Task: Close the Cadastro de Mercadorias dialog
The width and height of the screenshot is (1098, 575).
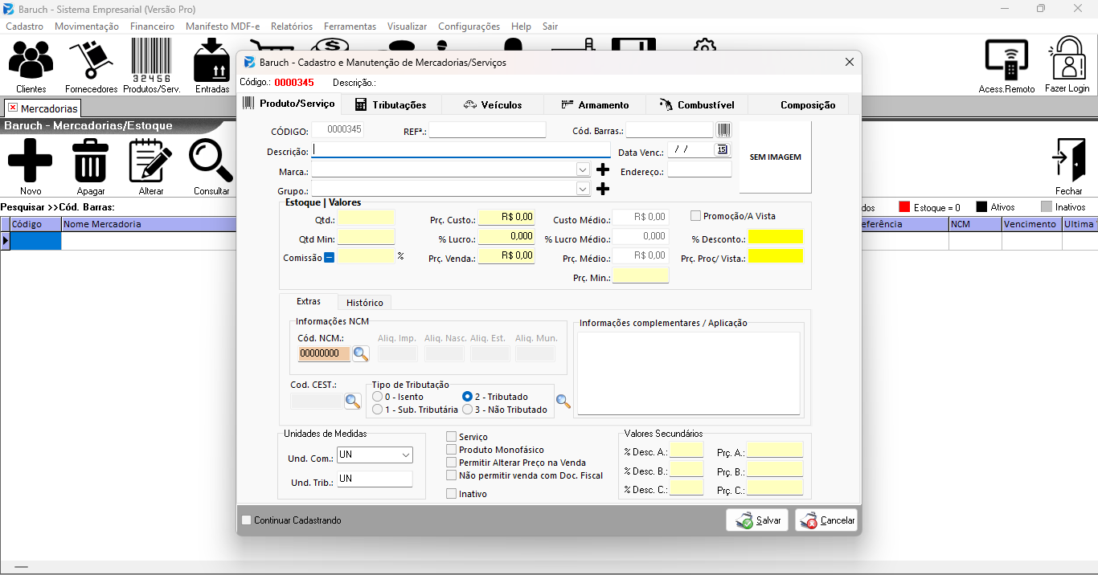Action: pyautogui.click(x=850, y=62)
